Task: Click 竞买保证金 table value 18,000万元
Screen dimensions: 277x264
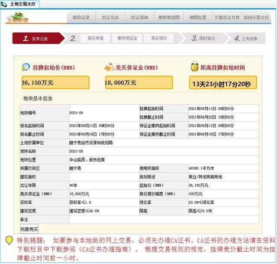Action: point(79,194)
